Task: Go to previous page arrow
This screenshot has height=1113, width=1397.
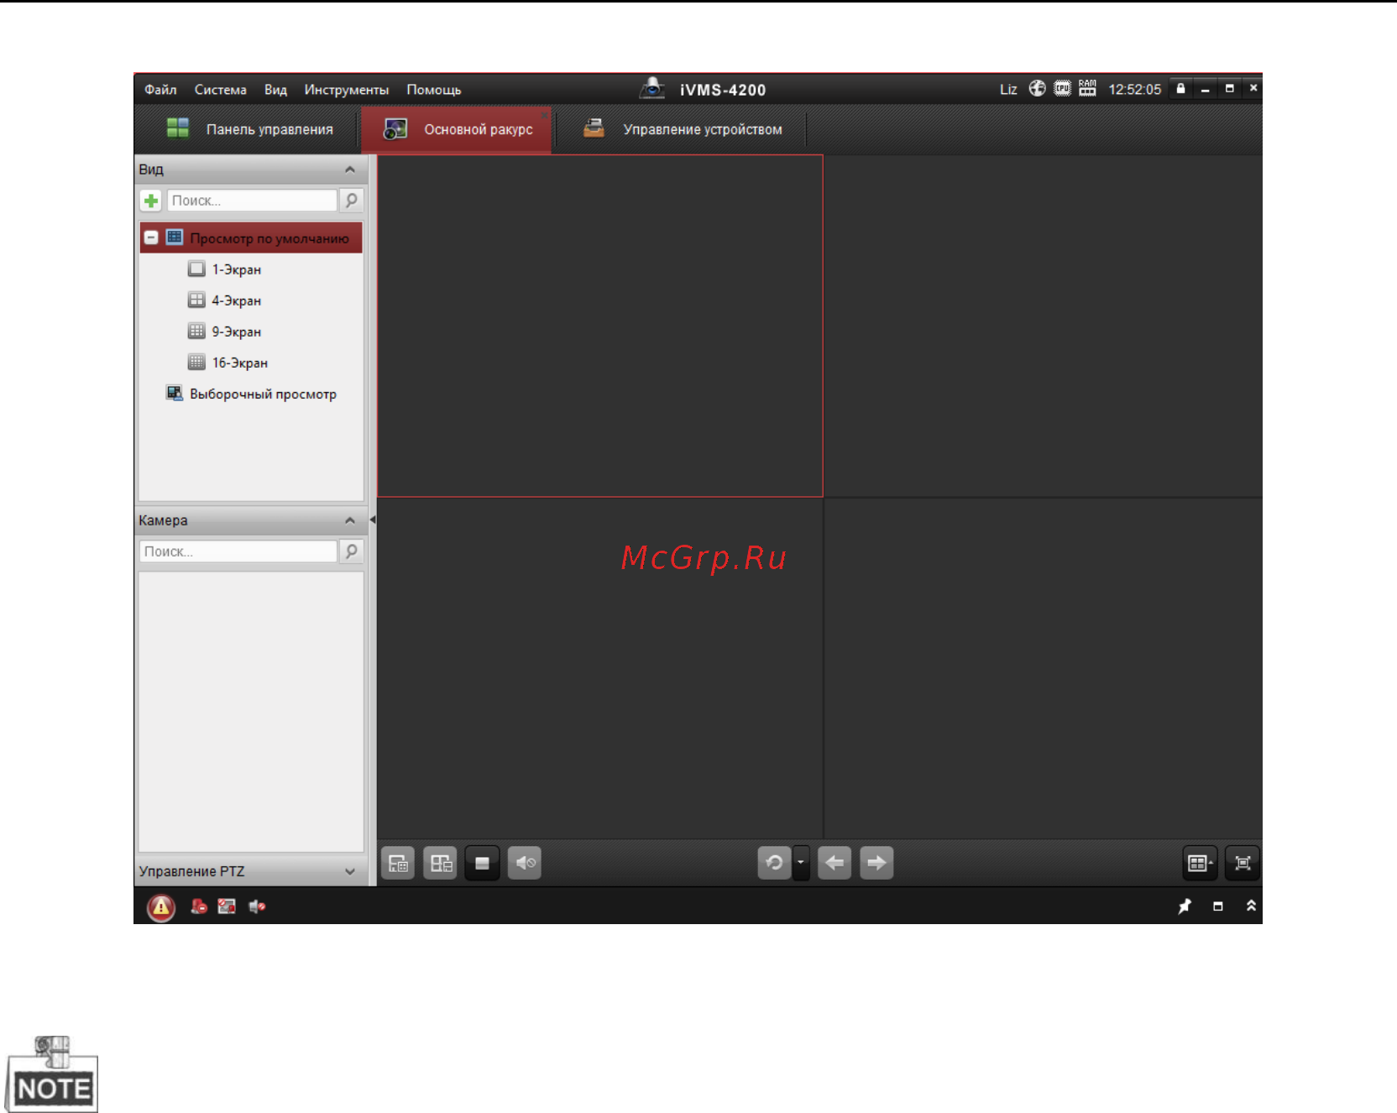Action: [835, 863]
